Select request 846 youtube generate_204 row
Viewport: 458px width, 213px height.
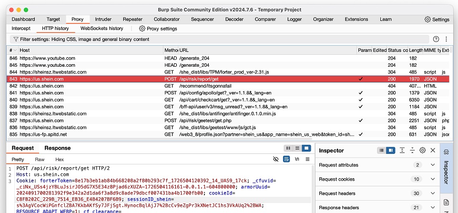(228, 58)
